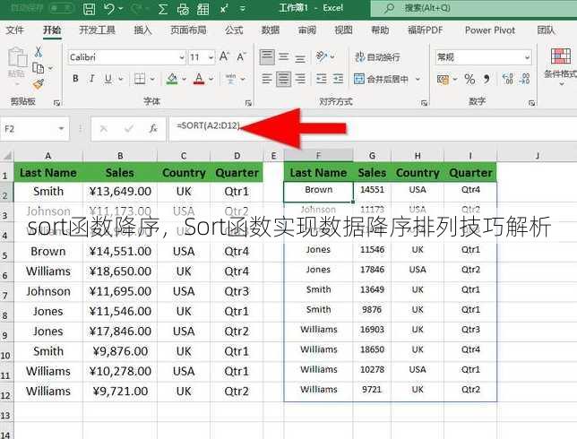Click the increase indent icon
Image resolution: width=577 pixels, height=439 pixels.
338,79
